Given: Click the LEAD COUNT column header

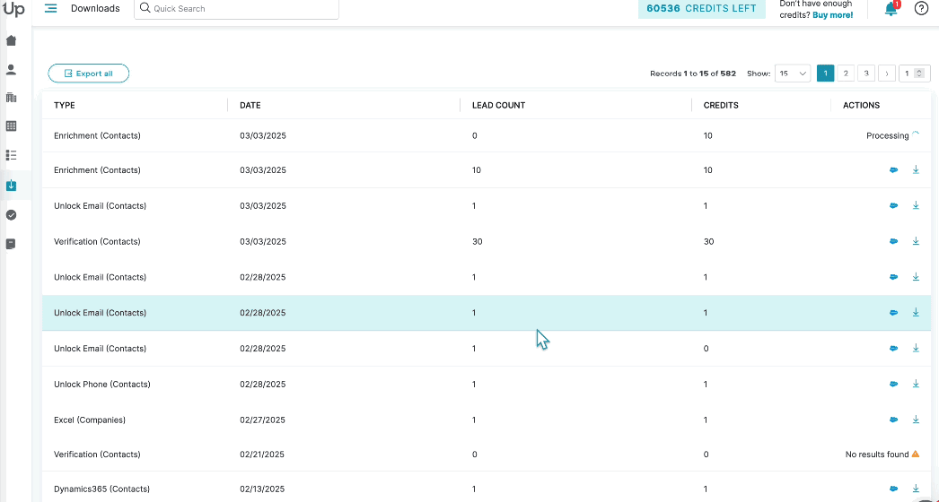Looking at the screenshot, I should click(499, 105).
